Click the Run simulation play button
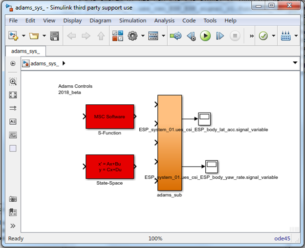Viewport: 305px width, 248px height. [x=205, y=36]
